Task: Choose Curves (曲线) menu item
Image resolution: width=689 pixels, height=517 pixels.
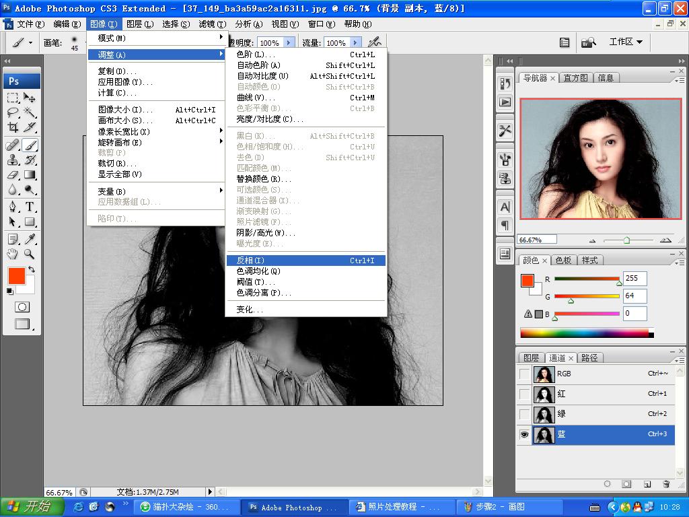Action: 306,98
